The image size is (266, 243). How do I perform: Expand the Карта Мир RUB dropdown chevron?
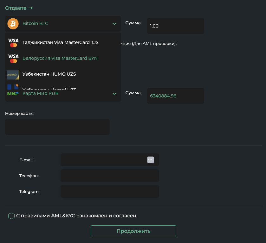114,94
